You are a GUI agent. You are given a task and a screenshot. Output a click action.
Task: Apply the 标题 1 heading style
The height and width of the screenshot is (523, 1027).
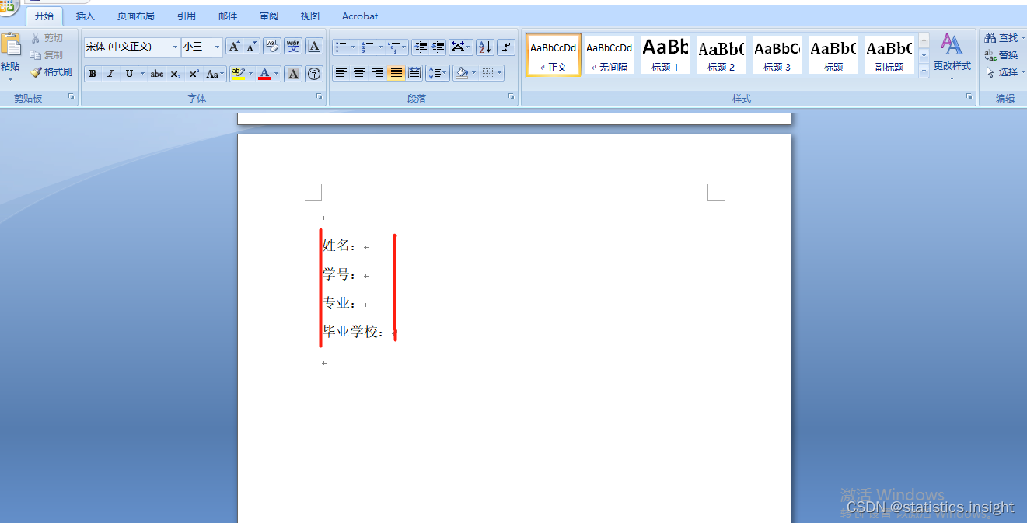665,54
